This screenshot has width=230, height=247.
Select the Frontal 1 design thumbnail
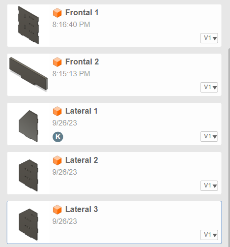[x=29, y=25]
